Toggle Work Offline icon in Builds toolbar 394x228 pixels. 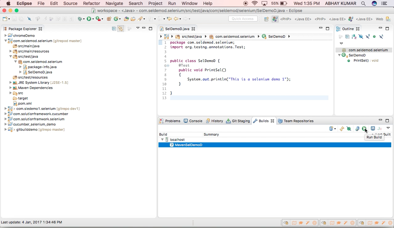point(349,129)
